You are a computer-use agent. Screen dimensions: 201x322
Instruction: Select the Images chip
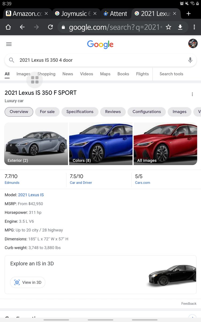(x=180, y=112)
